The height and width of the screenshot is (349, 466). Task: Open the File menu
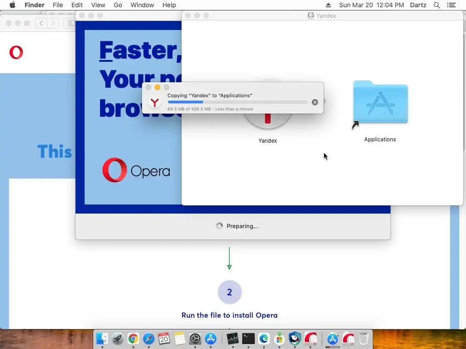58,5
